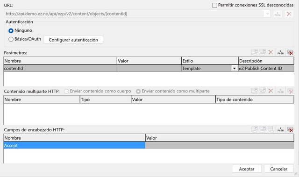Screen dimensions: 299x177
Task: Select Ninguno authentication radio button
Action: pos(11,30)
